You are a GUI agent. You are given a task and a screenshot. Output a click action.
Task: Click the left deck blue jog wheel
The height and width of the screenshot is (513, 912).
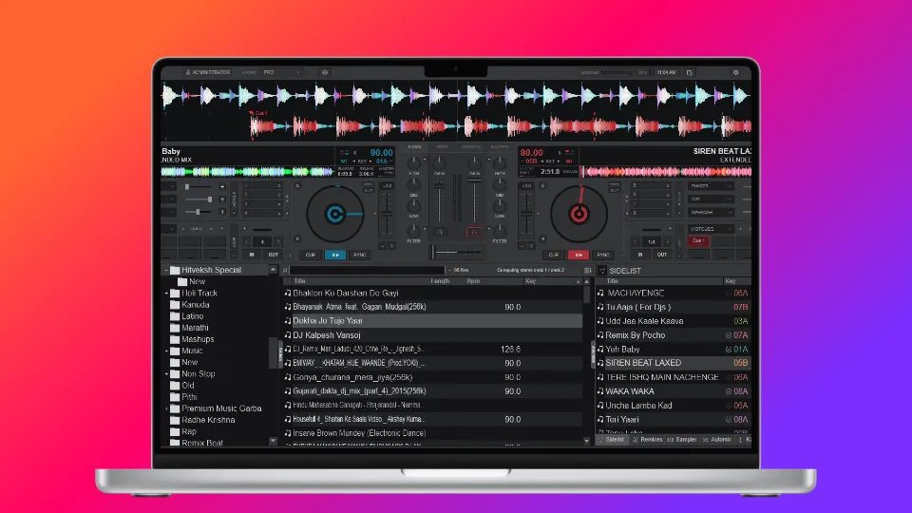pos(335,214)
